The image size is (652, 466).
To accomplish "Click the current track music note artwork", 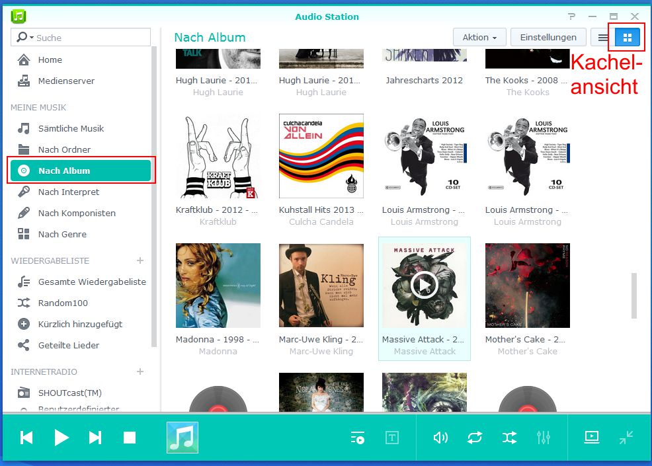I will tap(183, 438).
